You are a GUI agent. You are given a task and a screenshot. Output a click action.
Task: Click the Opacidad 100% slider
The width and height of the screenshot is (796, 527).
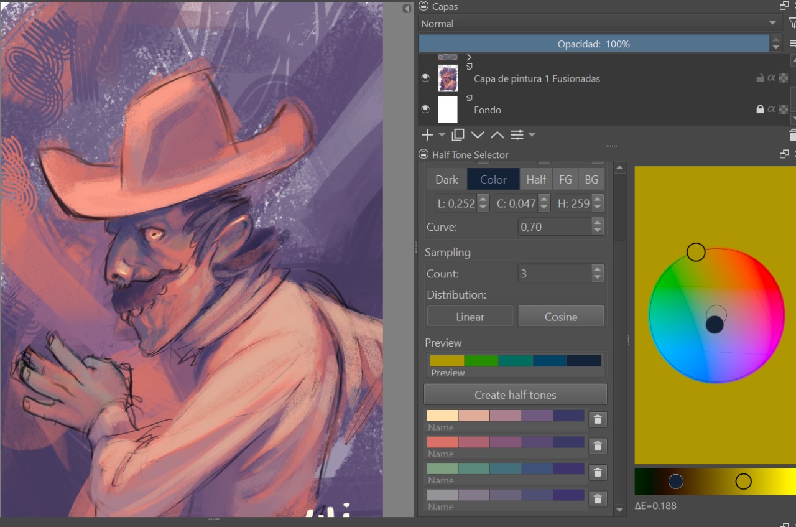pyautogui.click(x=593, y=44)
